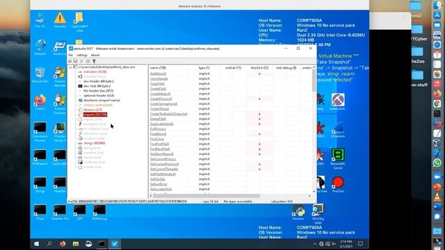Screen dimensions: 445x250
Task: Click the key icon in pestudio toolbar
Action: pos(95,61)
